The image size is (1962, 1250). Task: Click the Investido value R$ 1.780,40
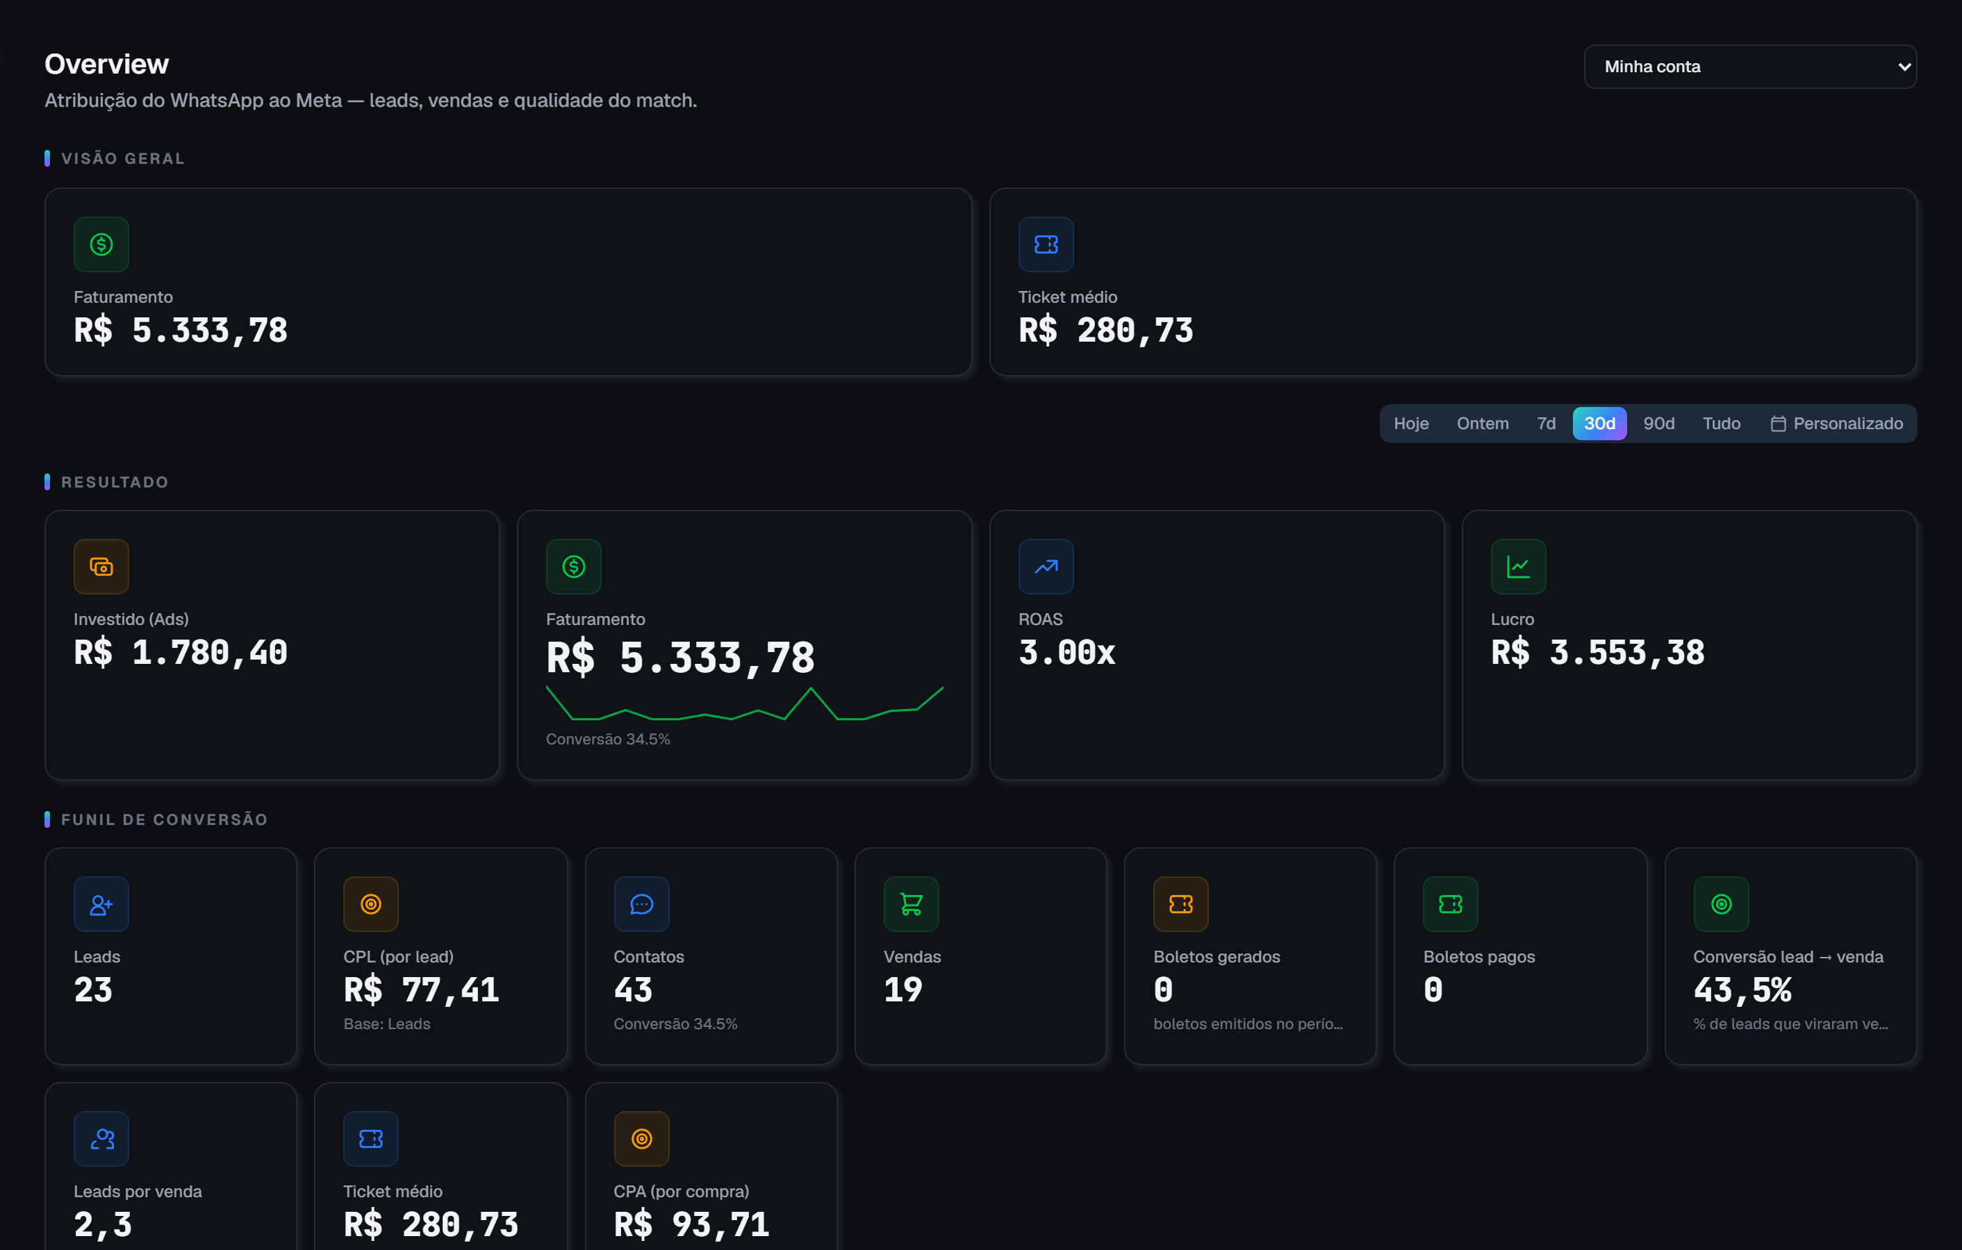click(180, 653)
